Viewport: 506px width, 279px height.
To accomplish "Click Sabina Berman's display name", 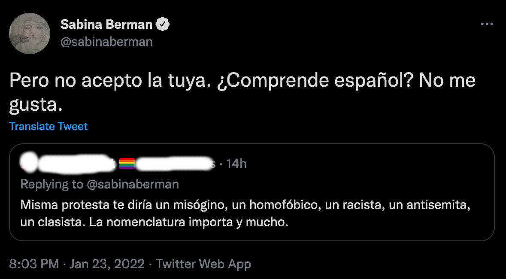I will coord(107,24).
